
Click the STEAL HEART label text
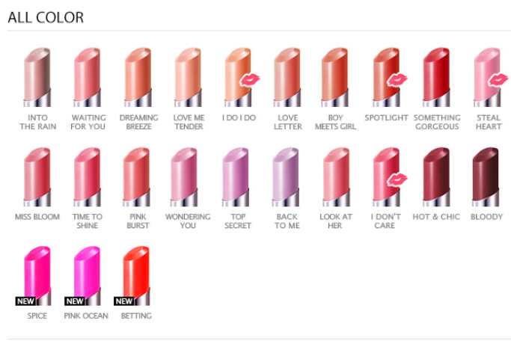click(489, 122)
